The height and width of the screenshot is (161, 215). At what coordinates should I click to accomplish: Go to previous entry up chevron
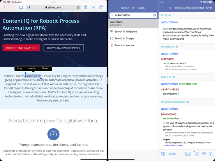click(x=163, y=8)
